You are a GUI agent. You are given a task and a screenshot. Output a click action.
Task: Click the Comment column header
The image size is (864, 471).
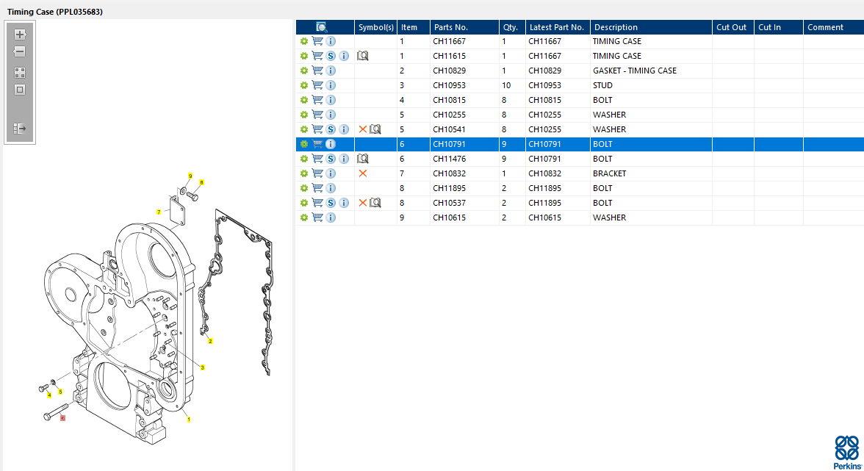[x=834, y=27]
